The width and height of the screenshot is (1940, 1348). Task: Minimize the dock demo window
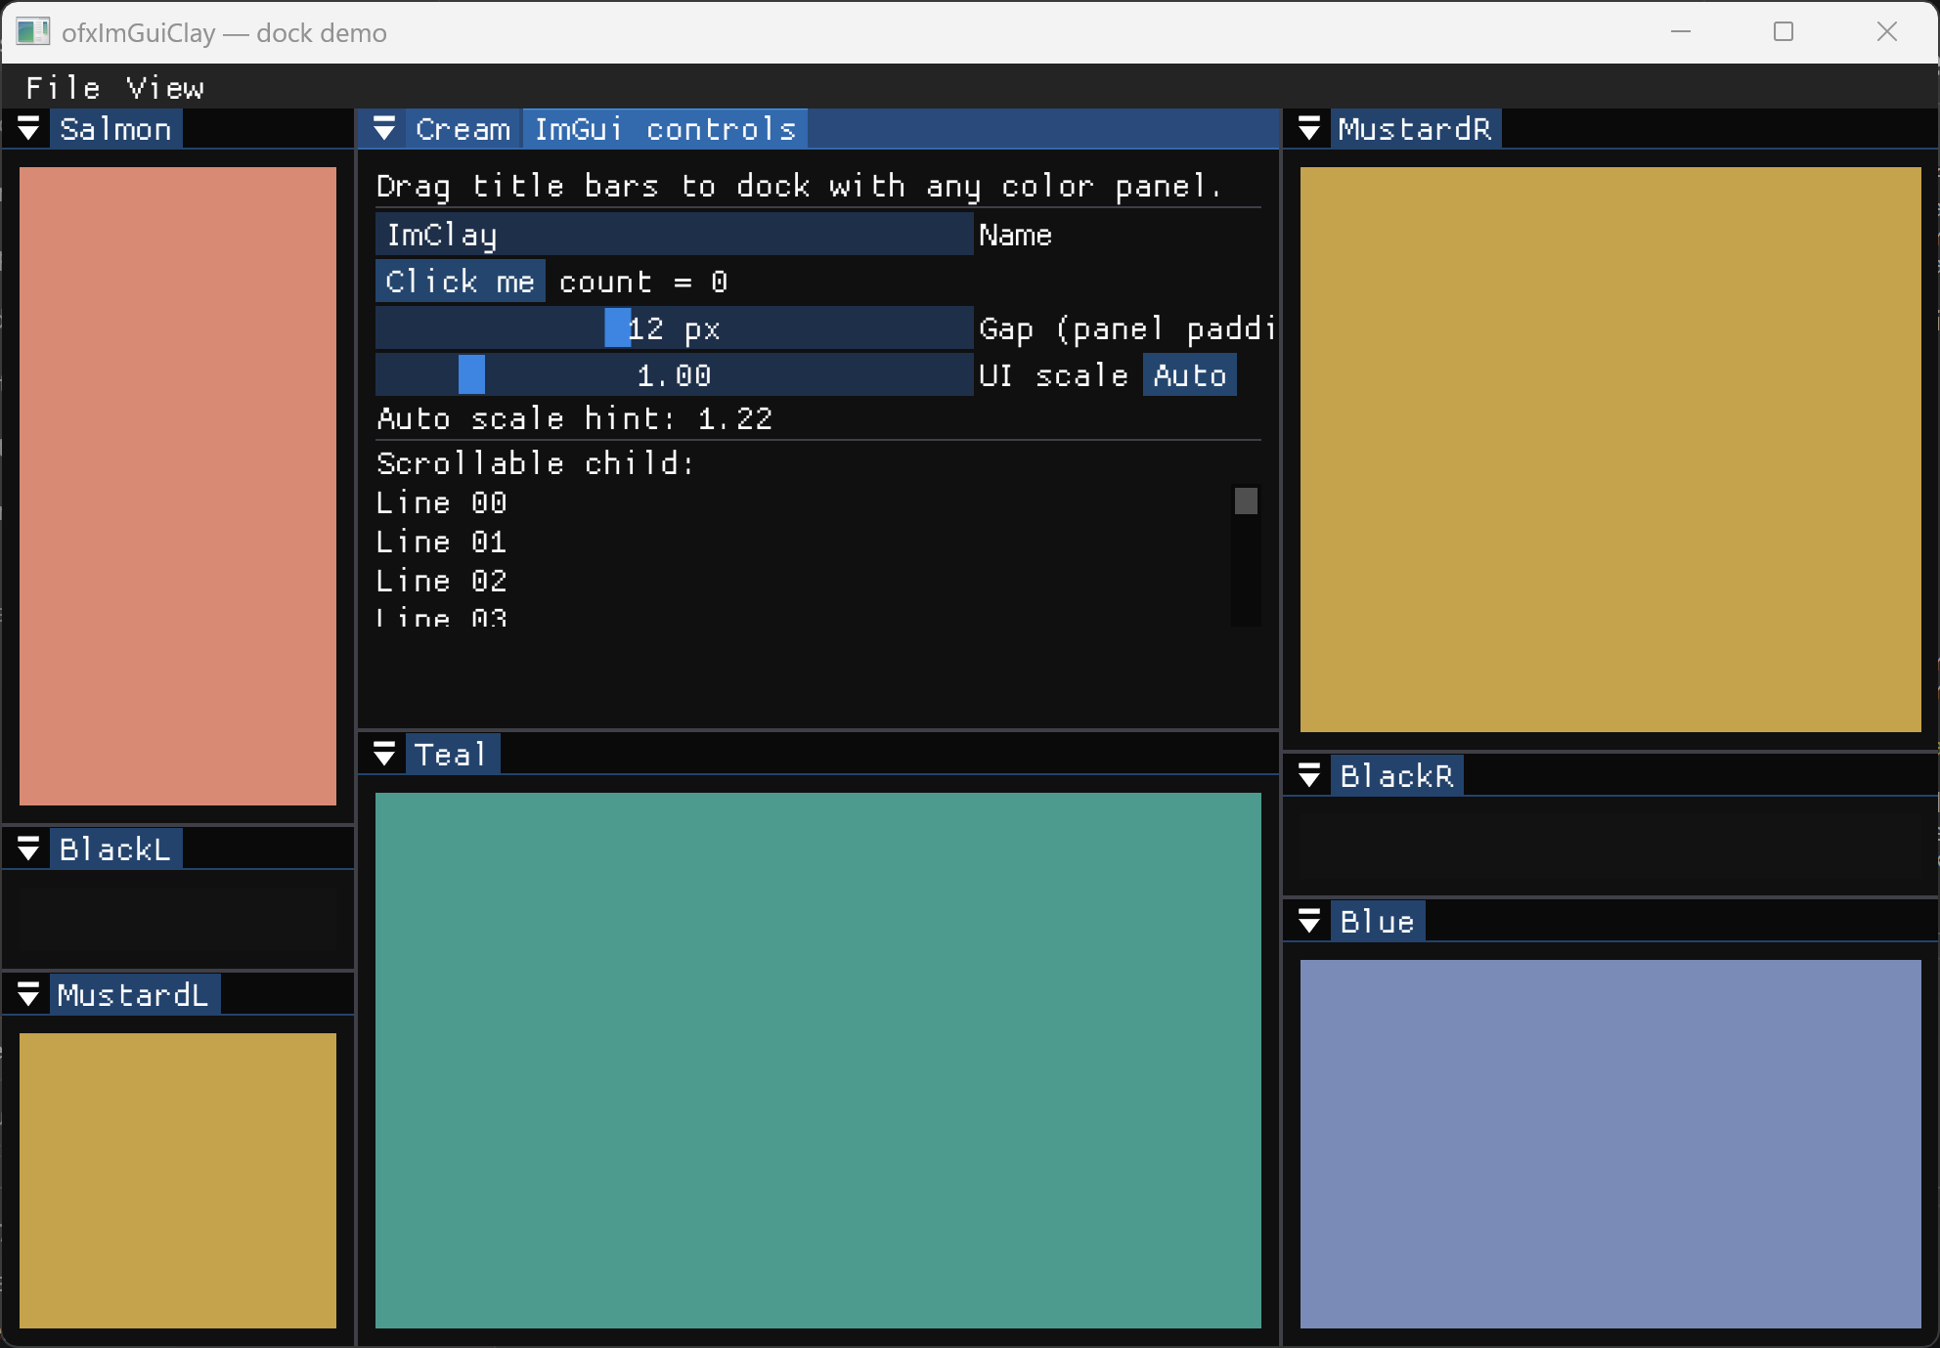click(1681, 32)
